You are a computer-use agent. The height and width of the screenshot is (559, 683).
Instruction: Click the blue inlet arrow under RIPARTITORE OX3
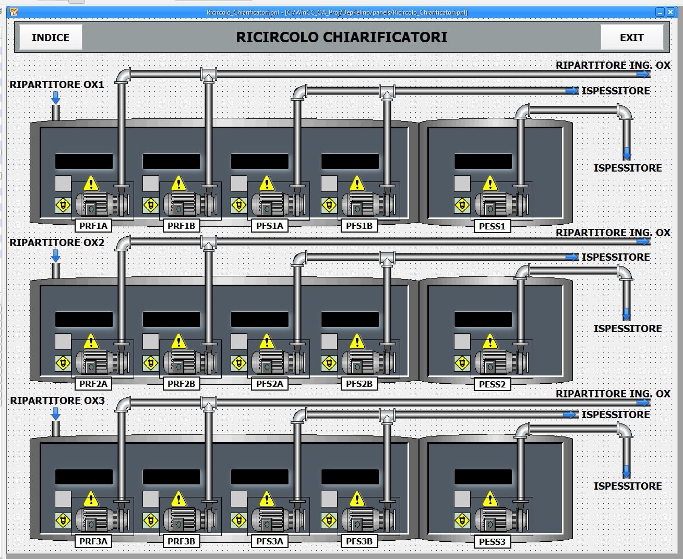click(56, 414)
